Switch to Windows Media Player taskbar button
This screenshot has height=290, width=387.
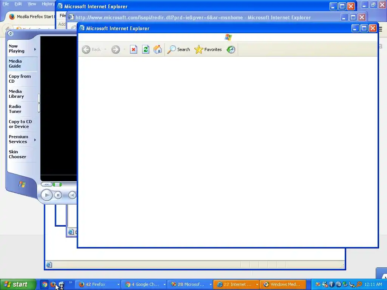[283, 284]
